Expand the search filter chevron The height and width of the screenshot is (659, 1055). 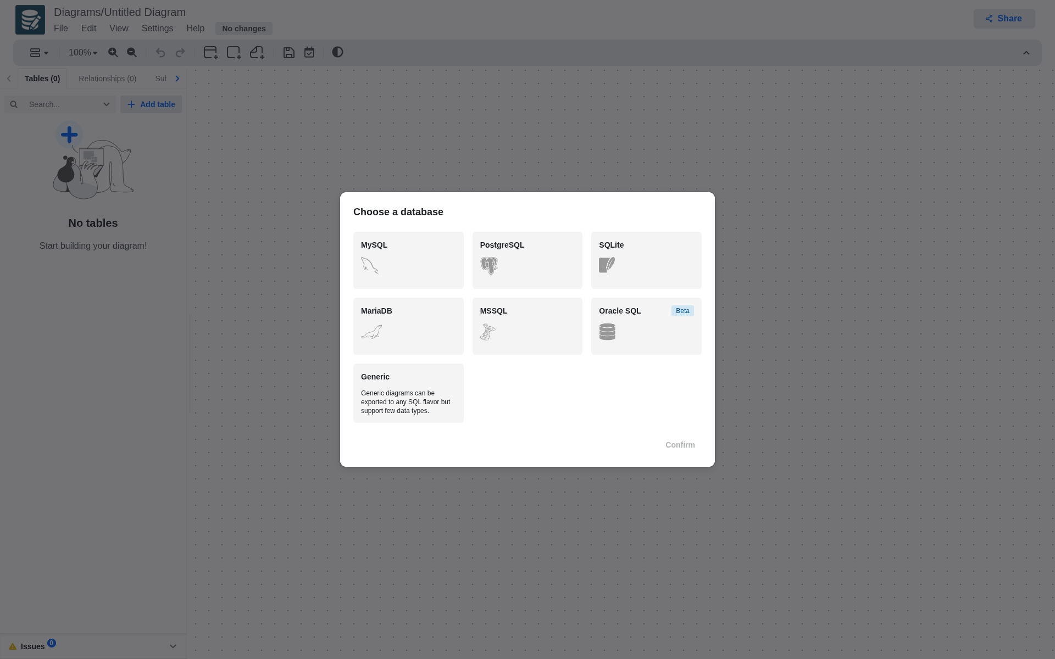[107, 104]
